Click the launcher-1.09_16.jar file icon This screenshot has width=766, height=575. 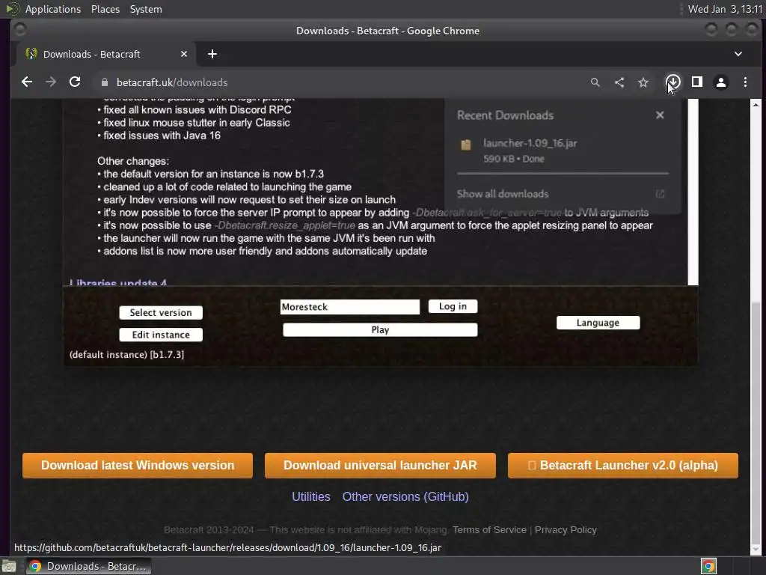tap(466, 144)
